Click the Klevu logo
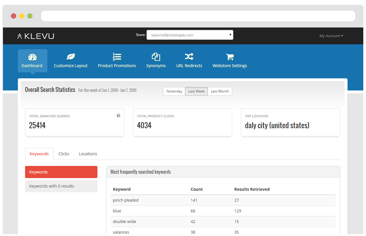Image resolution: width=366 pixels, height=236 pixels. coord(36,36)
